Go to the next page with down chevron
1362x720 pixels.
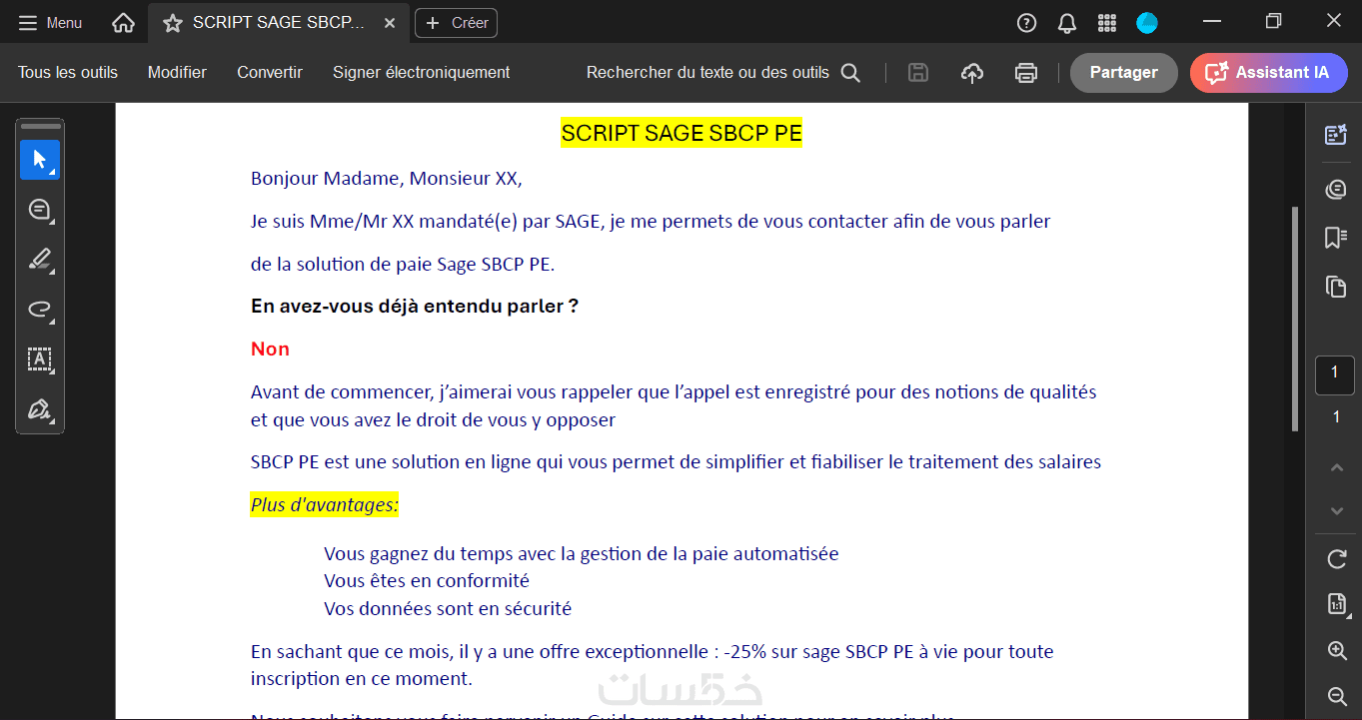pyautogui.click(x=1337, y=511)
